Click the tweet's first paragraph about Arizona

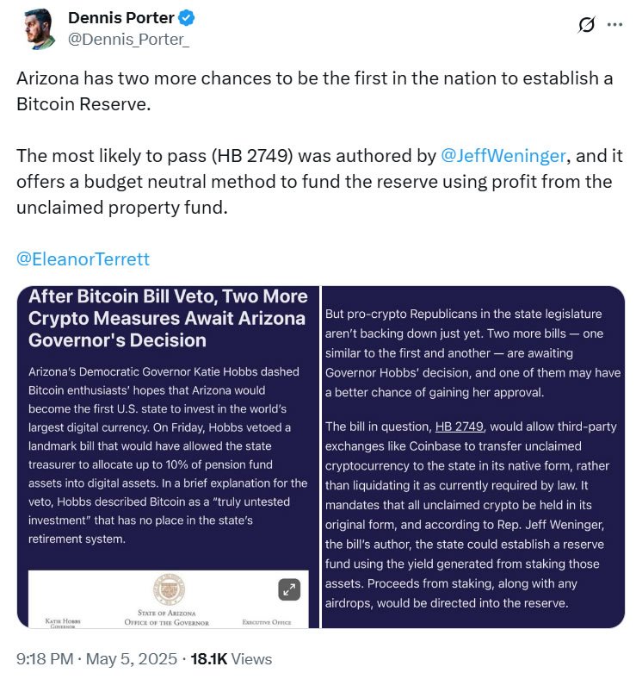315,90
